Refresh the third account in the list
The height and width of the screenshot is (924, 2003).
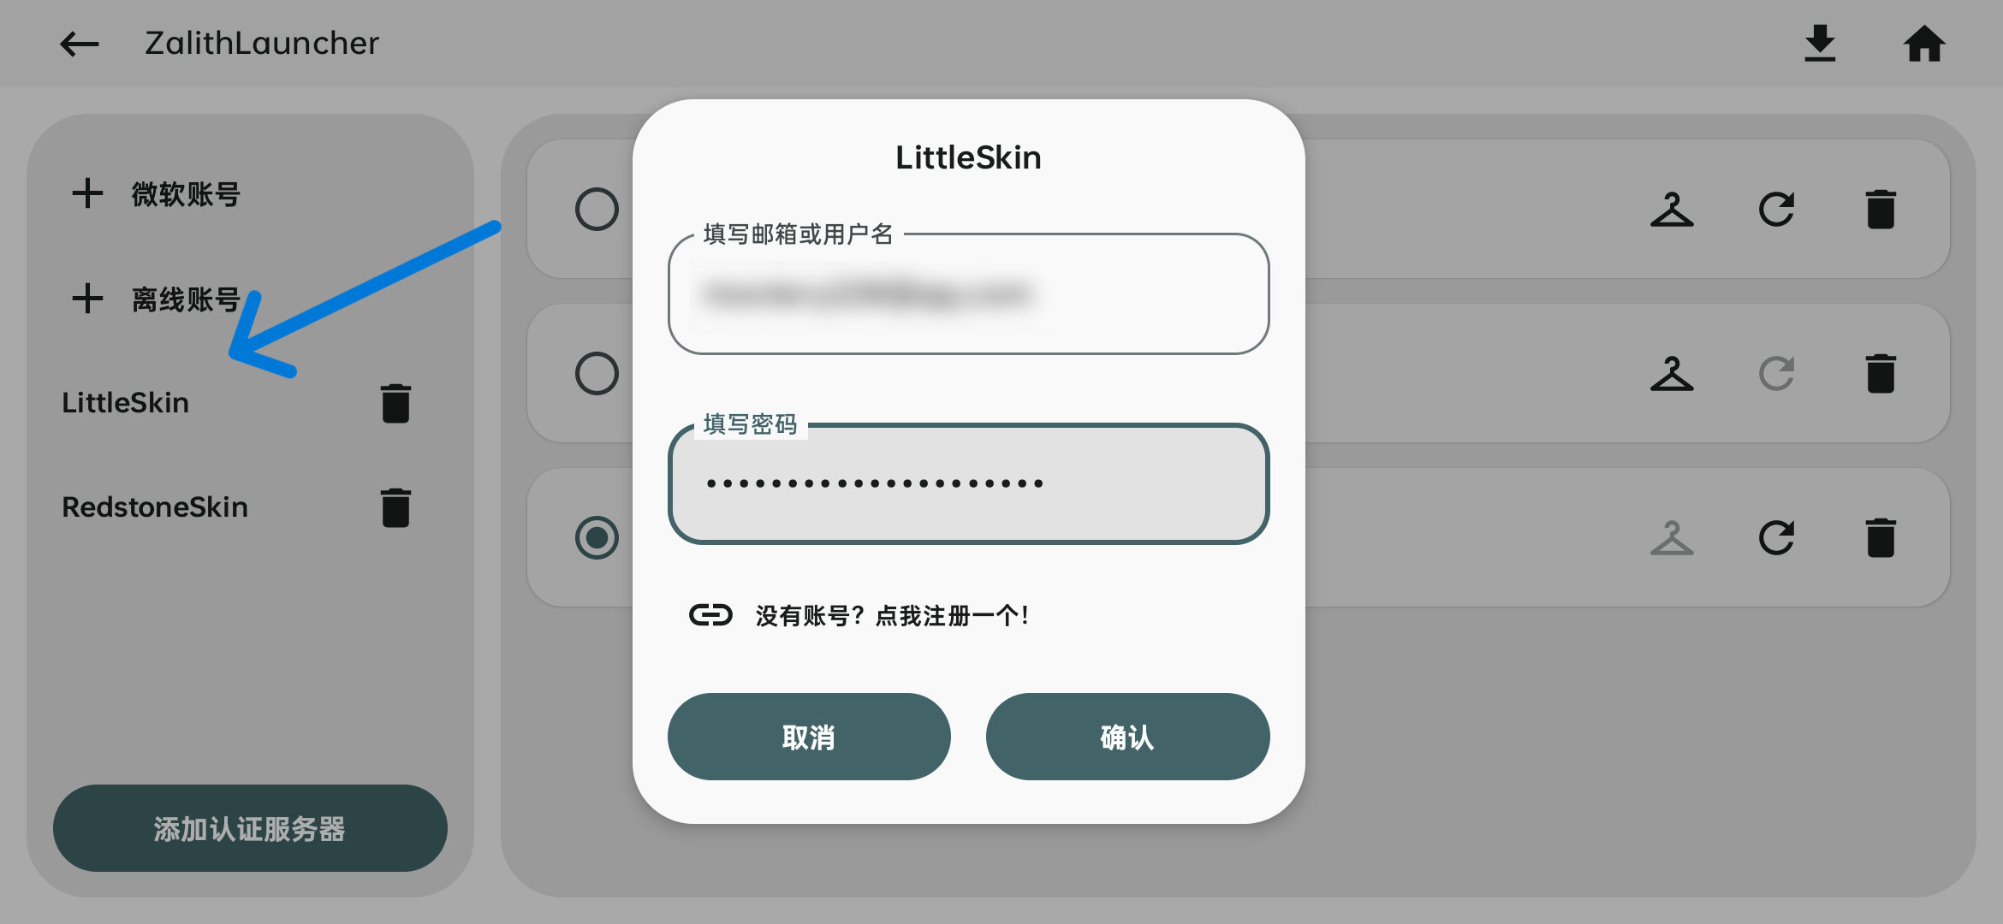point(1776,536)
